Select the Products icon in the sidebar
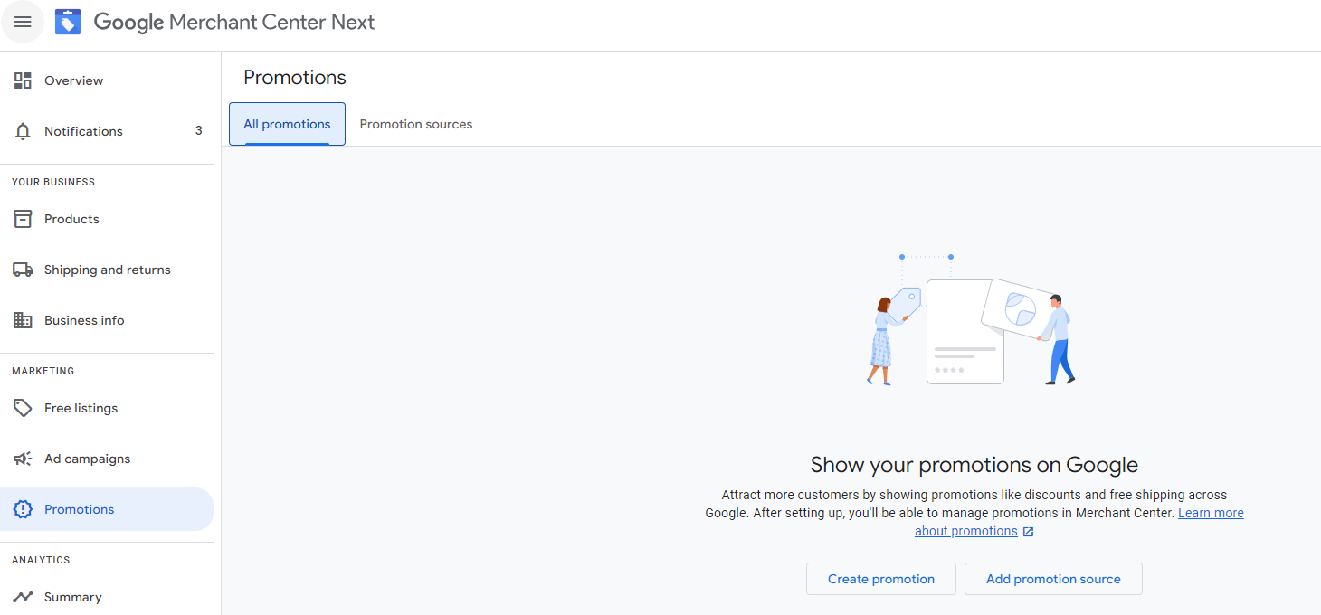1321x615 pixels. coord(23,218)
